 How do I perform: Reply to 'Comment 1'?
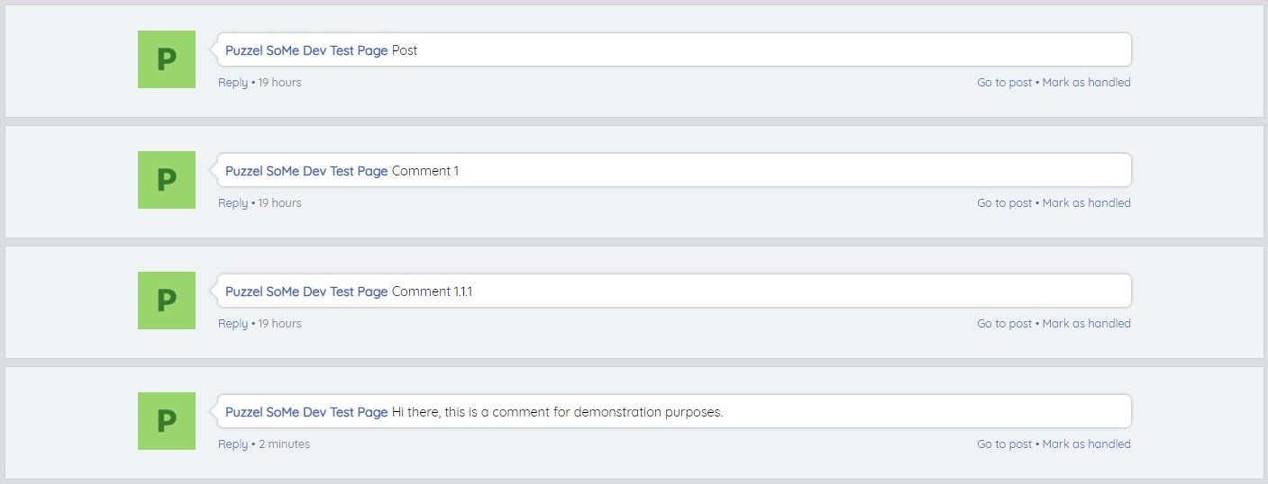[x=233, y=203]
